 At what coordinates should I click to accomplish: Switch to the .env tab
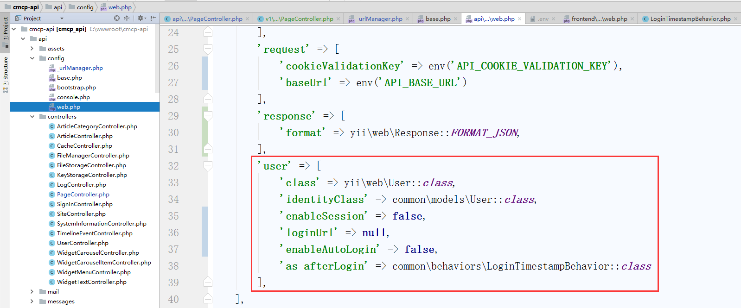pyautogui.click(x=543, y=19)
